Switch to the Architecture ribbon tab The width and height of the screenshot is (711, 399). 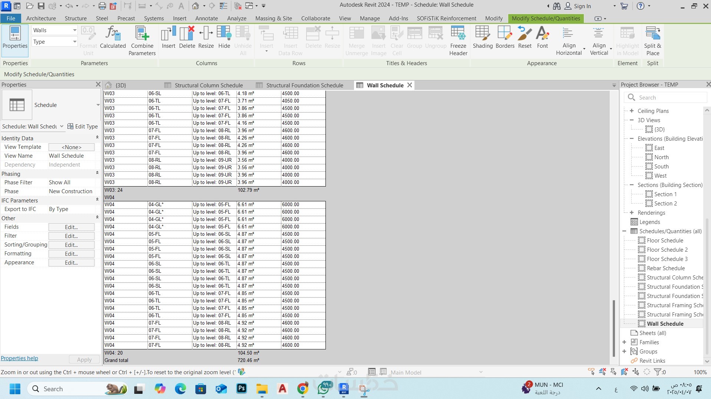(41, 18)
